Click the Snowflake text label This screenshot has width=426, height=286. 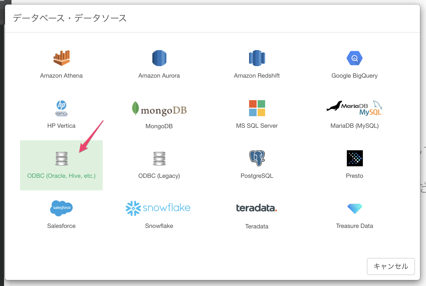click(159, 226)
